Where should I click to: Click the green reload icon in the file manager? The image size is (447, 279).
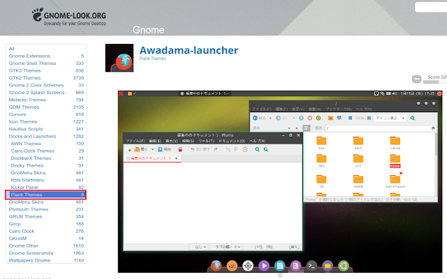click(x=318, y=118)
